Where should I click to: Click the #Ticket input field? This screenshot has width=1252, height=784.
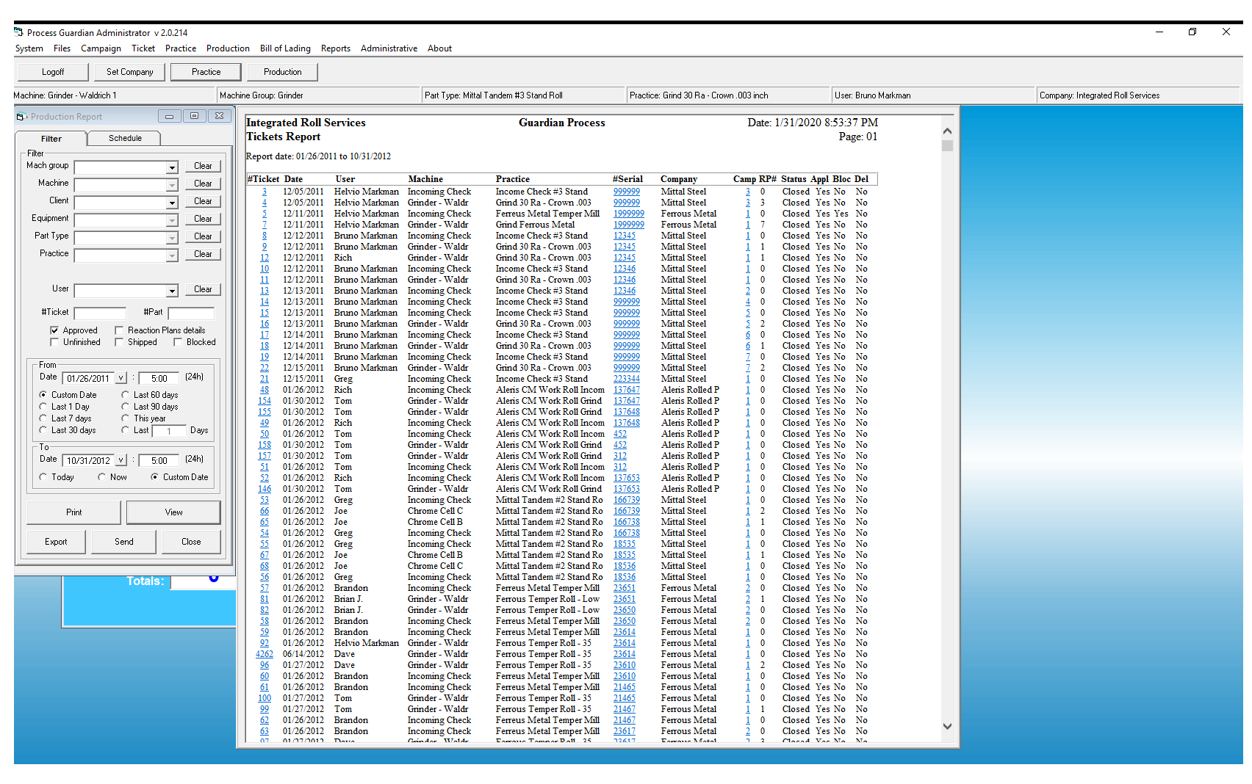pos(100,313)
